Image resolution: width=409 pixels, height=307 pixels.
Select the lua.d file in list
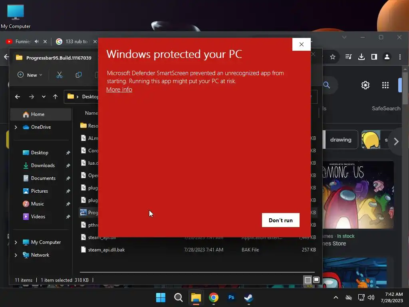click(89, 163)
